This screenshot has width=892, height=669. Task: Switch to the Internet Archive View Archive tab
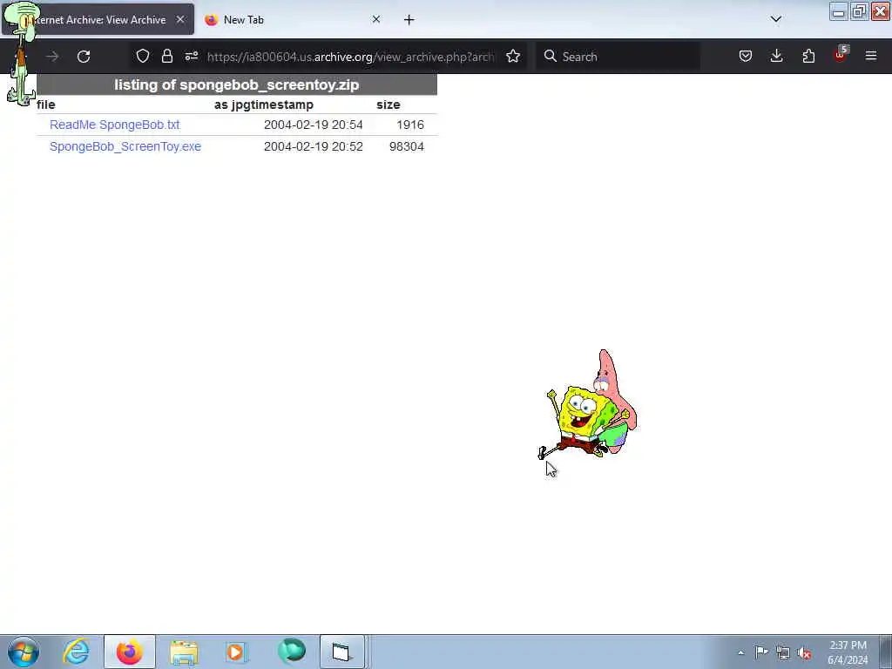point(98,20)
